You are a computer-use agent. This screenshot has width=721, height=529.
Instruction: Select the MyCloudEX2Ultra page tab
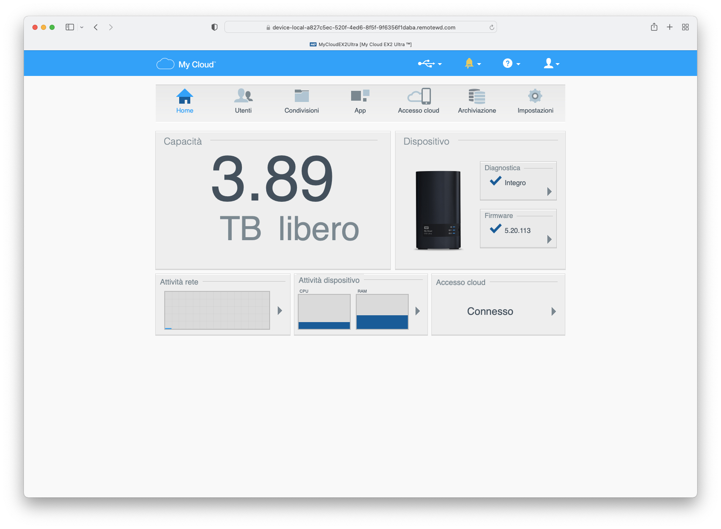tap(360, 44)
